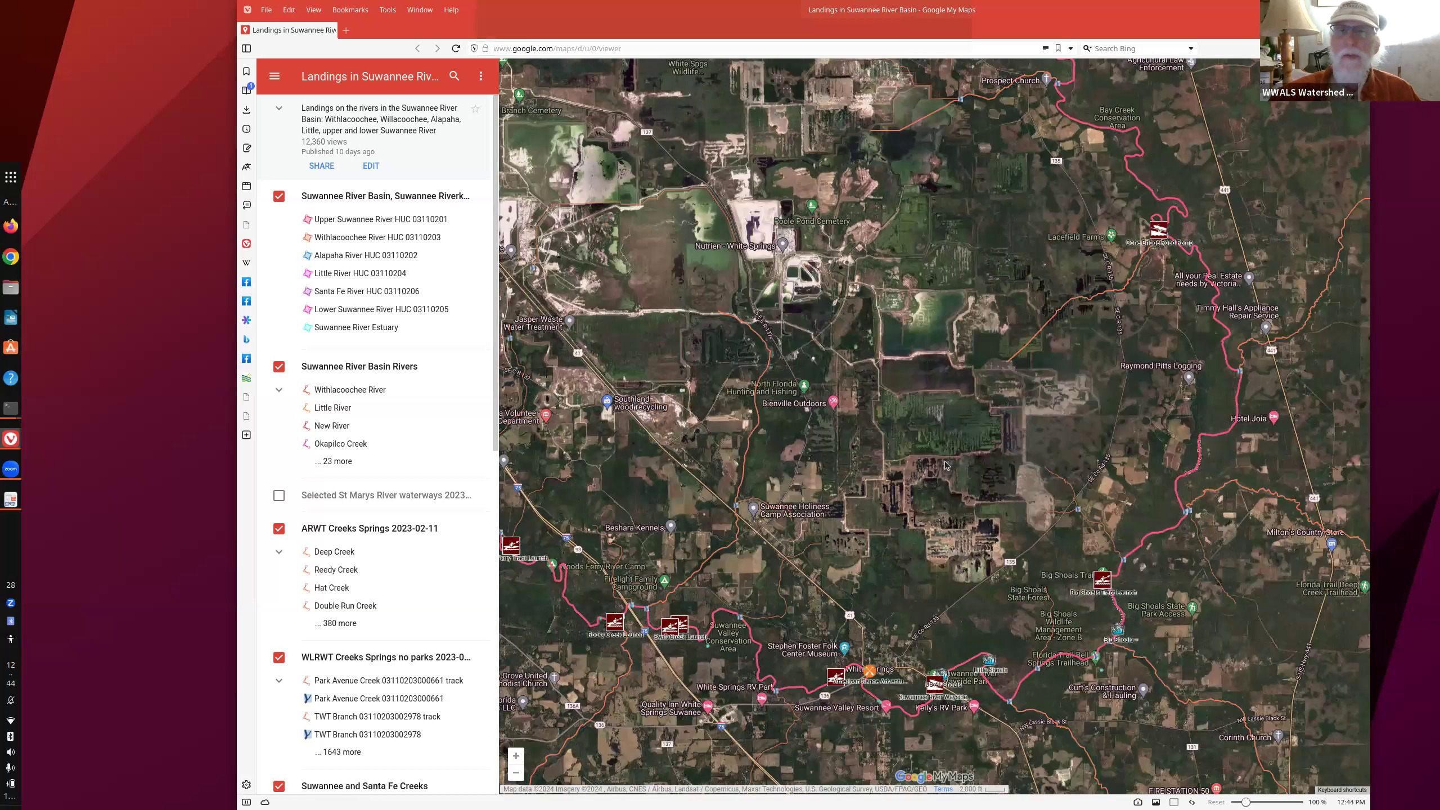The image size is (1440, 810).
Task: Open the Reading List panel with badge
Action: [x=246, y=90]
